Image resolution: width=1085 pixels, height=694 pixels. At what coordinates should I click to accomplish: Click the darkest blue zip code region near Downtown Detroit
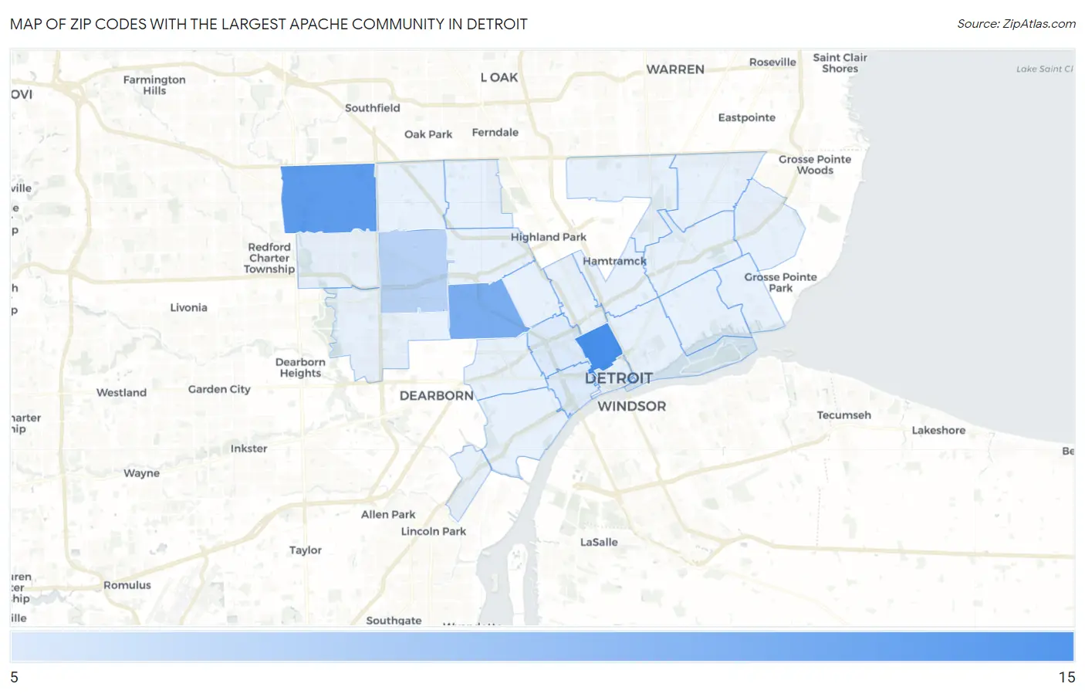[600, 347]
